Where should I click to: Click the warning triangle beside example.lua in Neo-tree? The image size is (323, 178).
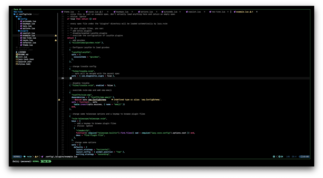[56, 35]
